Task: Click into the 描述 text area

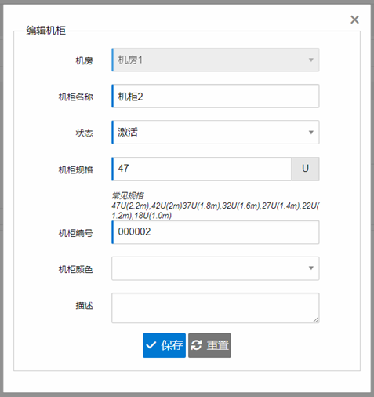Action: [x=216, y=308]
